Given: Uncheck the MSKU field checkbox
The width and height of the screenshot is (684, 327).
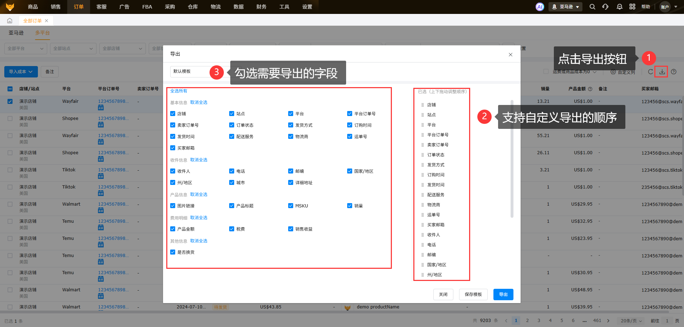Looking at the screenshot, I should 291,206.
